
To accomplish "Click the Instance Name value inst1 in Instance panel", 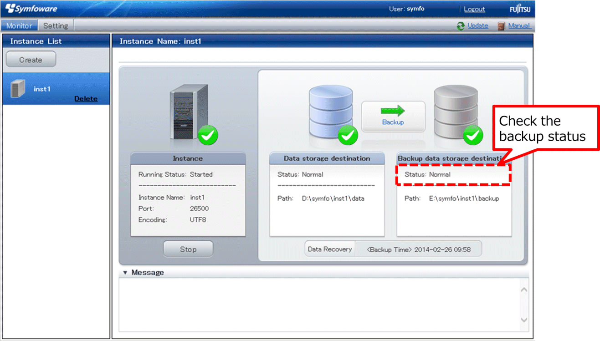I will [x=197, y=198].
